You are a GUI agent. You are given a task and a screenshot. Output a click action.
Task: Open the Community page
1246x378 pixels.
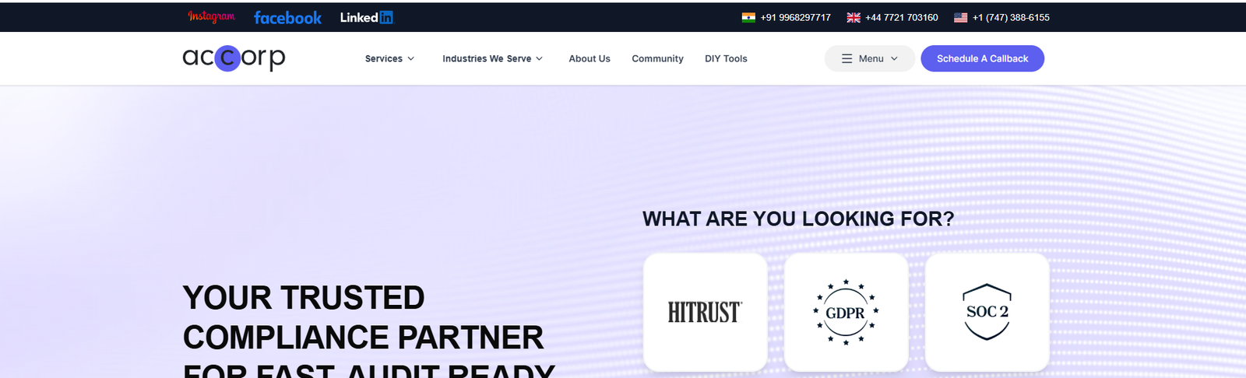(657, 58)
